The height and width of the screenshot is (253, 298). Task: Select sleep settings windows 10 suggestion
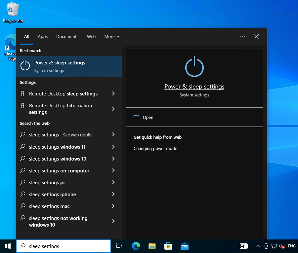[x=58, y=159]
